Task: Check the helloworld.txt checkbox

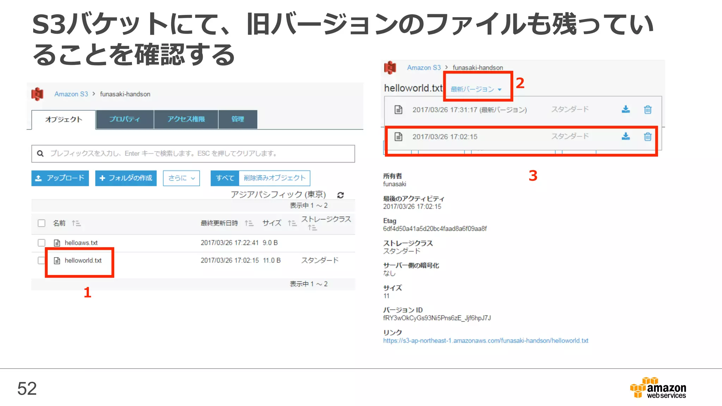Action: tap(42, 260)
